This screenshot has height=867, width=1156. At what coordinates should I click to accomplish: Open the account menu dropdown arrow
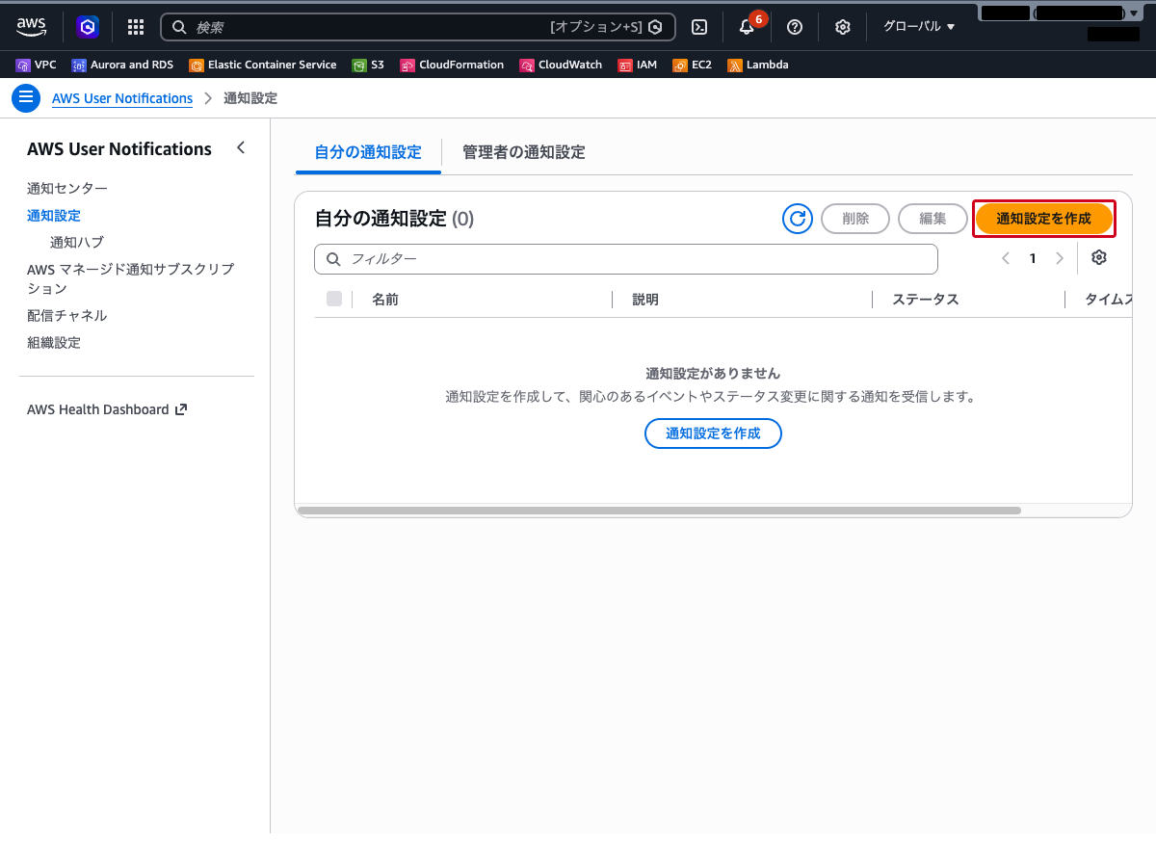pyautogui.click(x=1134, y=13)
